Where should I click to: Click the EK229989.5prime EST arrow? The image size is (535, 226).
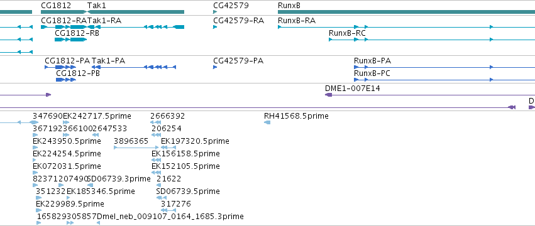tap(38, 210)
